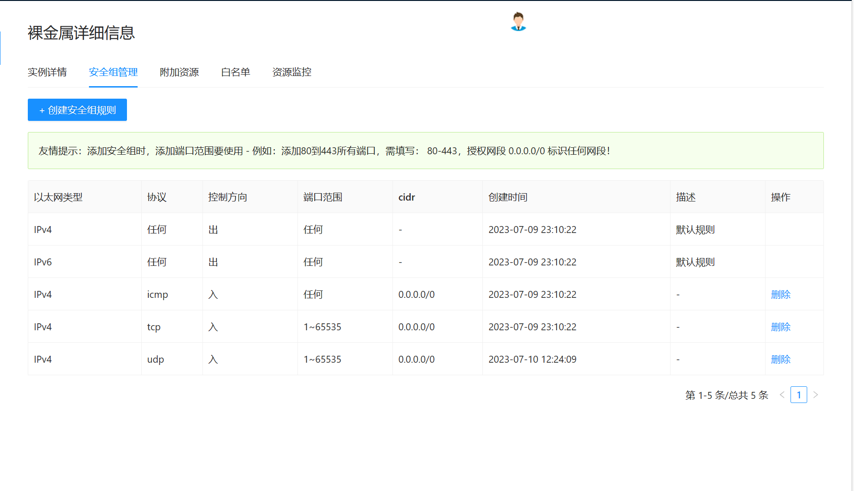Go to the next page arrow
854x491 pixels.
(x=816, y=395)
